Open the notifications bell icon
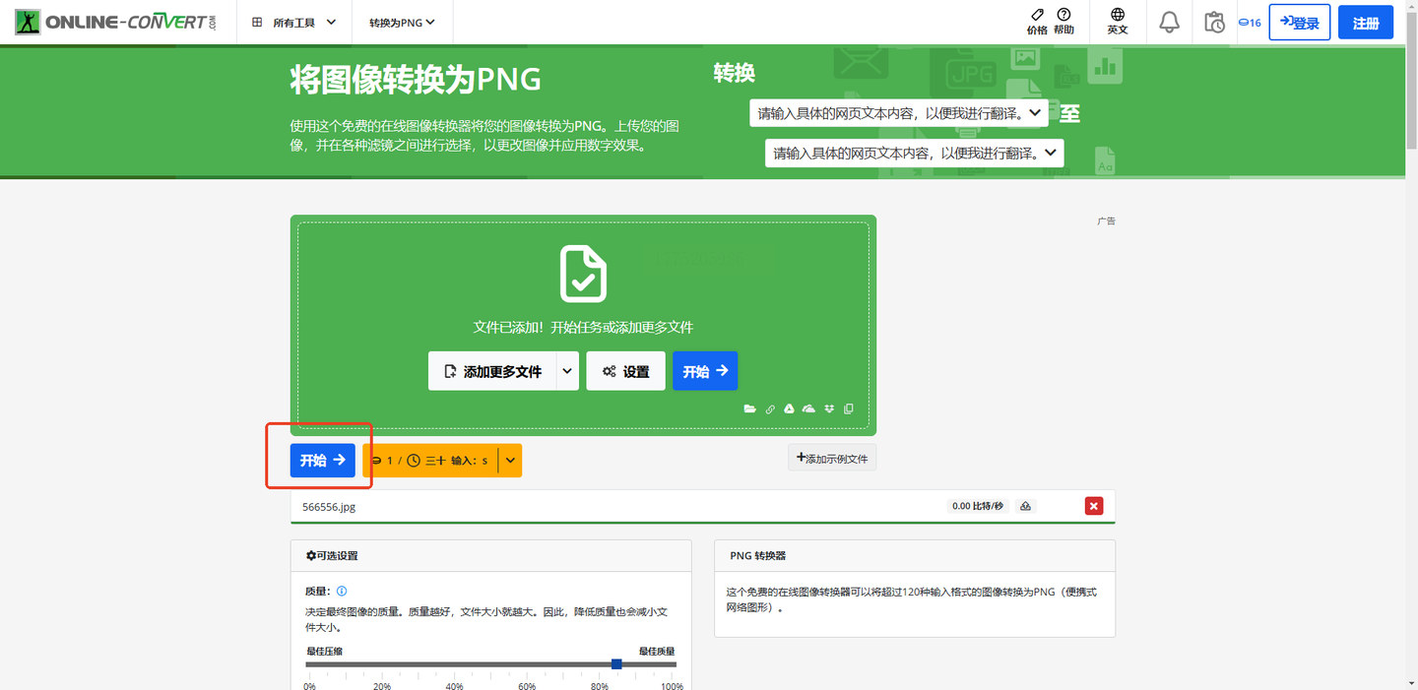 1169,22
